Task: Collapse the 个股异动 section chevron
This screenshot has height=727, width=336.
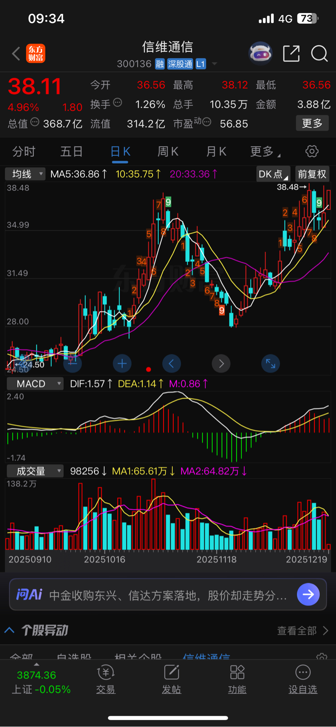Action: 9,630
